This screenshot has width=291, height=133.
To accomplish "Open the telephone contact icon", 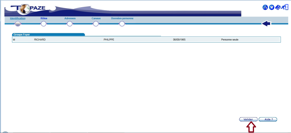I will pos(272,7).
